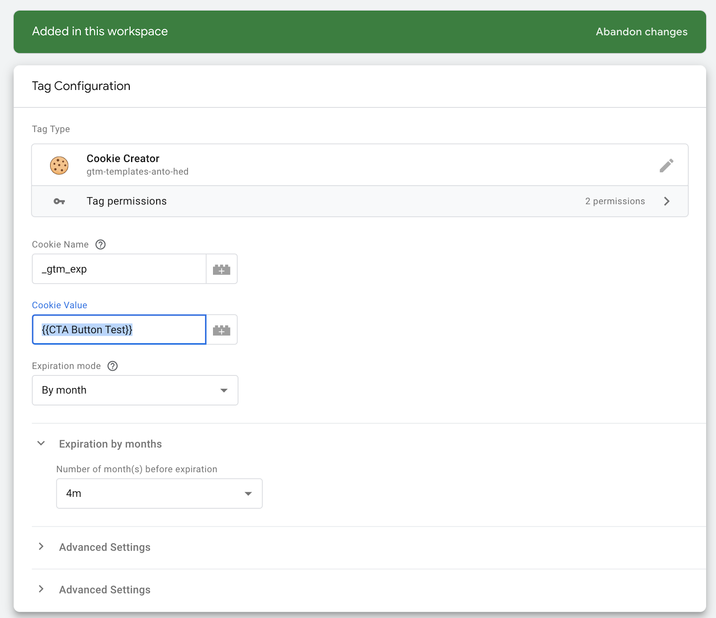
Task: Click the Cookie Value input field
Action: [119, 330]
